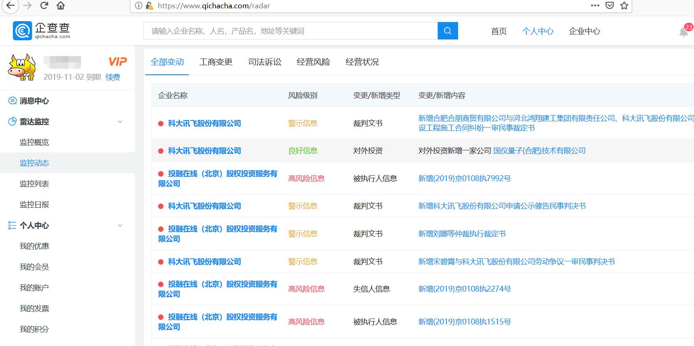Click the 雷达监控 radar icon
Image resolution: width=694 pixels, height=346 pixels.
point(12,121)
